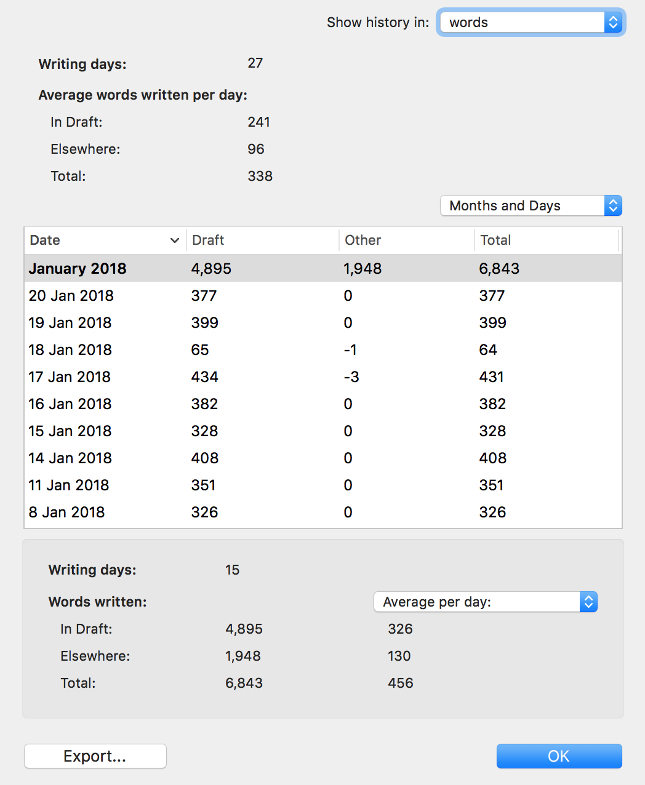Select the 20 Jan 2018 row
This screenshot has height=785, width=645.
[323, 295]
